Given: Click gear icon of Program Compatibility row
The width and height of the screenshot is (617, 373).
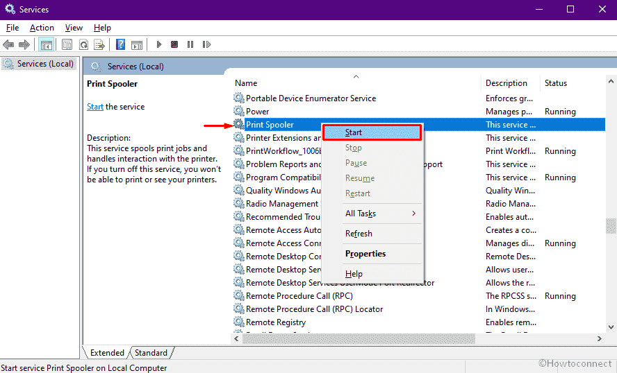Looking at the screenshot, I should click(238, 177).
